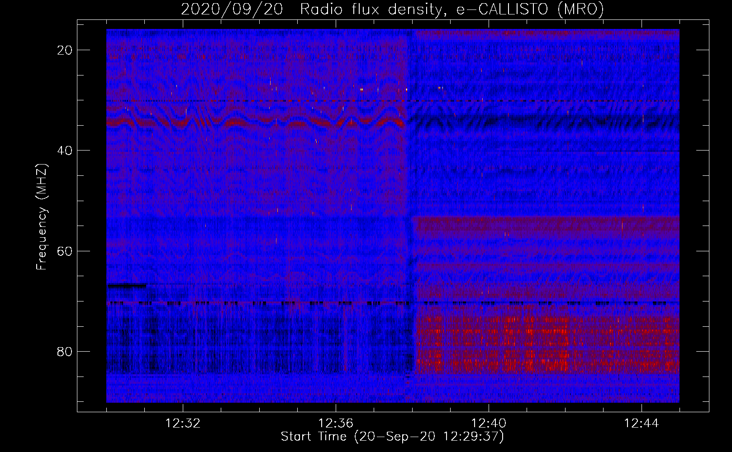This screenshot has height=452, width=732.
Task: Click the 40 MHz frequency tick label
Action: (x=65, y=151)
